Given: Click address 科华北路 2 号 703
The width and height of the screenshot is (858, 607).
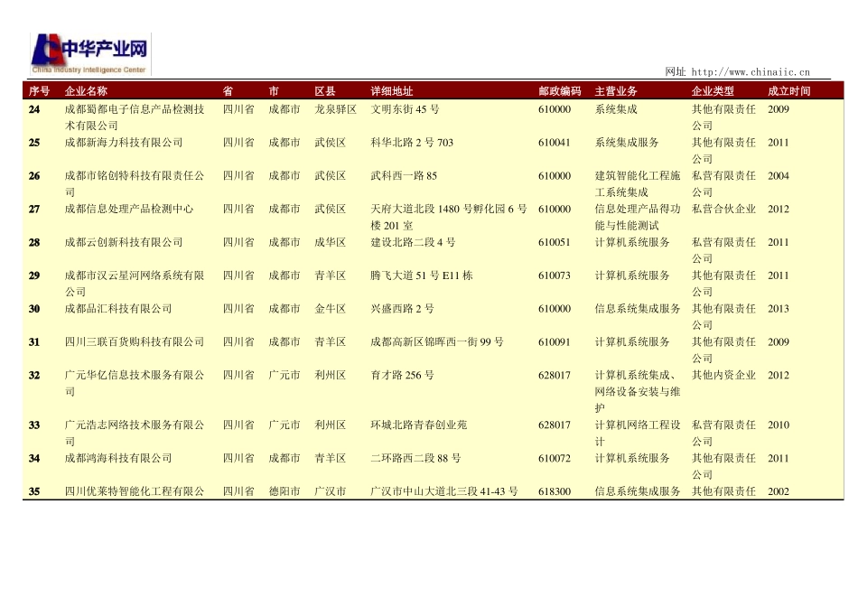Looking at the screenshot, I should tap(412, 143).
